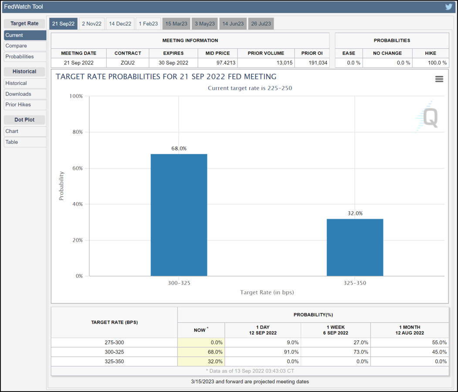Click the 68.0% bar for 300-325
Image resolution: width=458 pixels, height=392 pixels.
pyautogui.click(x=179, y=215)
